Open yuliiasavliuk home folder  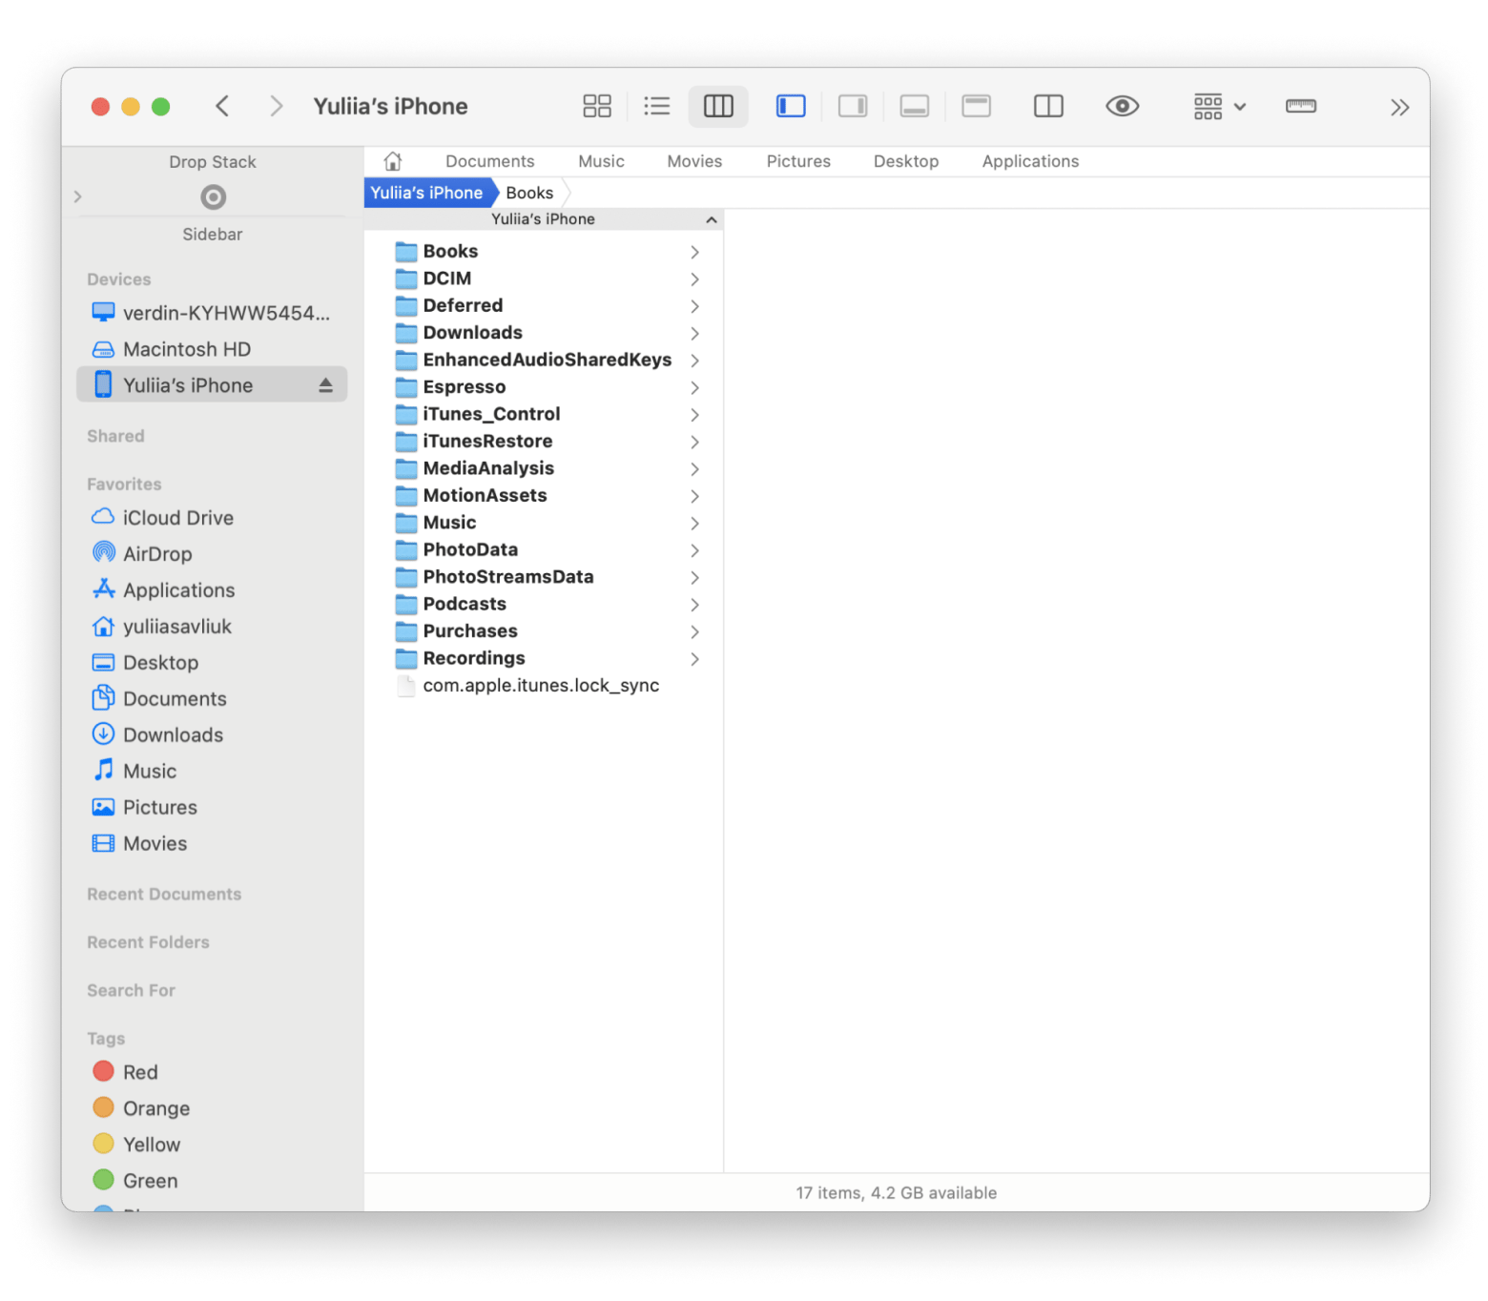(212, 627)
